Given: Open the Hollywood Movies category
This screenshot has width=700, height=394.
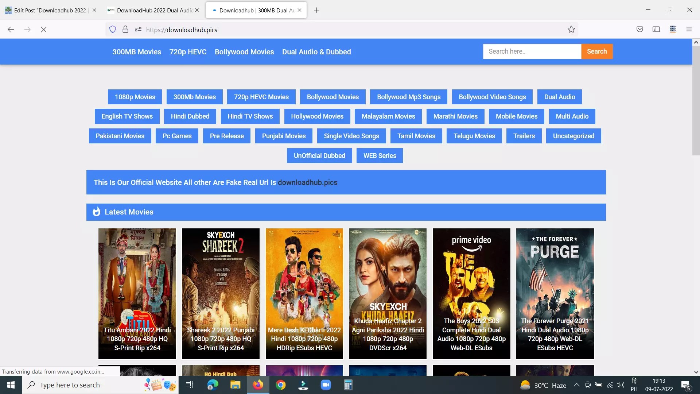Looking at the screenshot, I should (317, 116).
